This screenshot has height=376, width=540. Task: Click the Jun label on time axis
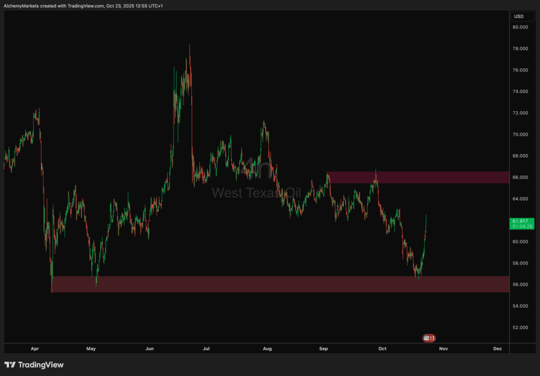pos(149,349)
